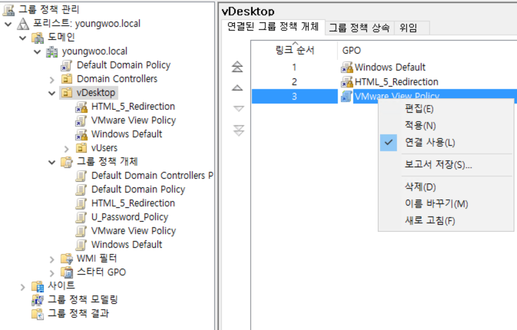517x330 pixels.
Task: Select Windows Default row in link list
Action: pos(384,67)
